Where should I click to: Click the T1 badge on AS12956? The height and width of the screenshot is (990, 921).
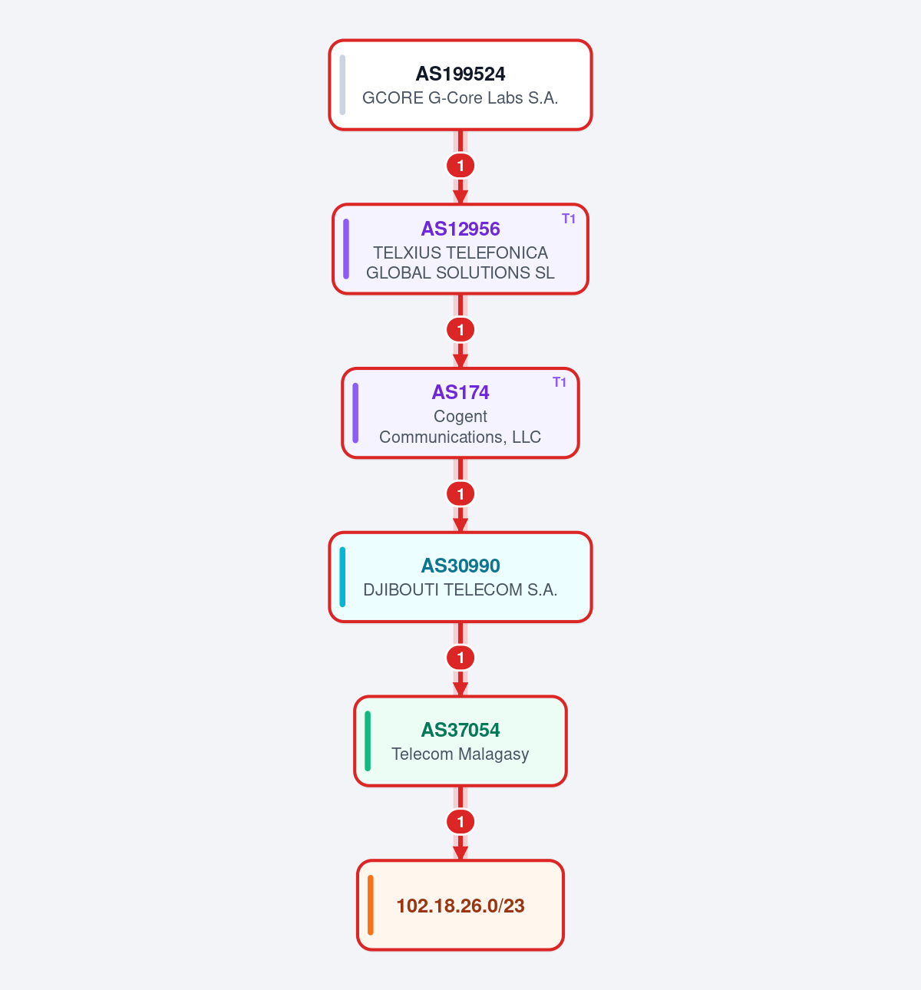(x=569, y=219)
